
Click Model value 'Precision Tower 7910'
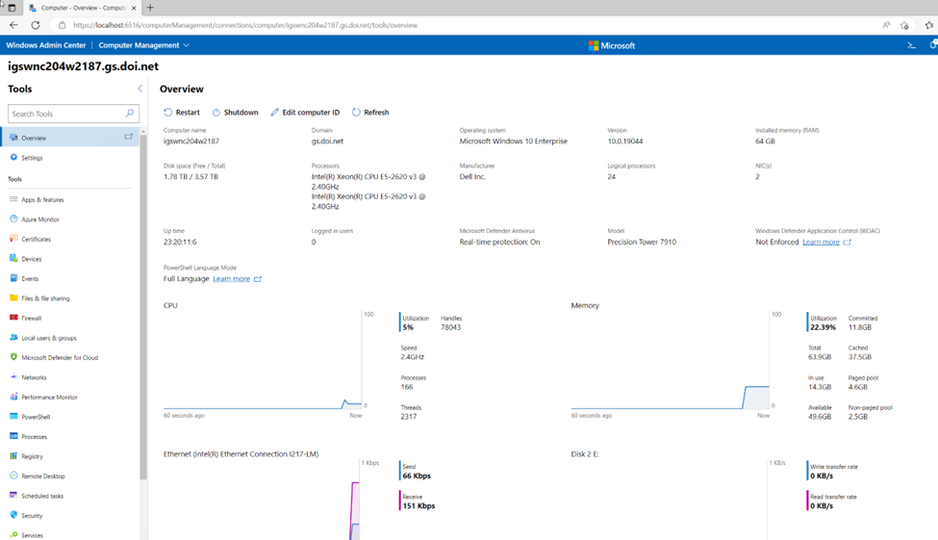point(642,242)
